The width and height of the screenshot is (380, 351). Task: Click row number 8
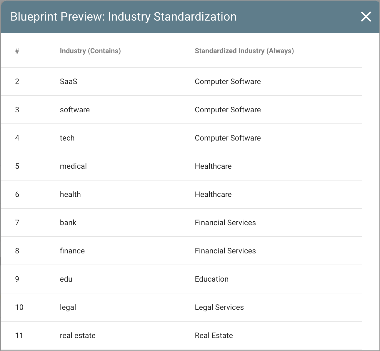17,251
